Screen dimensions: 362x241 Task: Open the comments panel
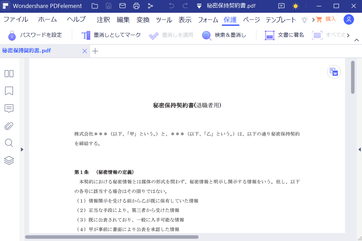coord(9,108)
